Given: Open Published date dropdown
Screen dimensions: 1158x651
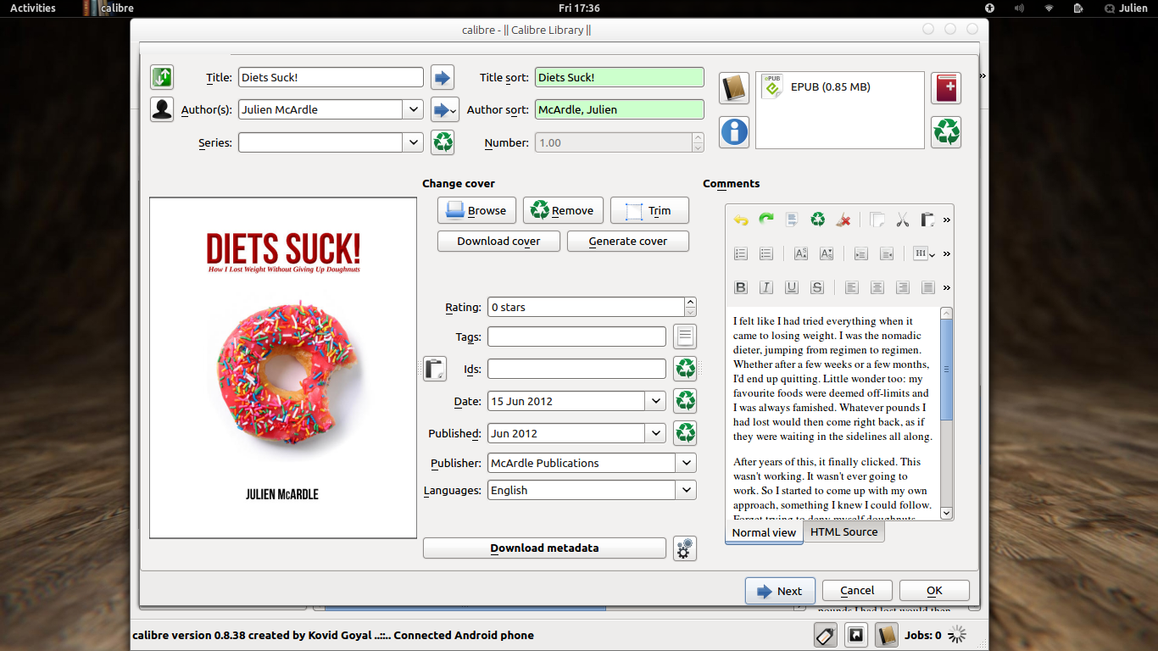Looking at the screenshot, I should pyautogui.click(x=655, y=433).
